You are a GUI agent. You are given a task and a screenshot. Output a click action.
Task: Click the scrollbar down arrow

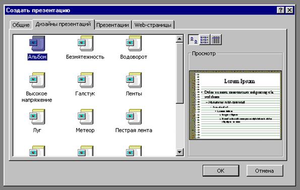pyautogui.click(x=179, y=152)
